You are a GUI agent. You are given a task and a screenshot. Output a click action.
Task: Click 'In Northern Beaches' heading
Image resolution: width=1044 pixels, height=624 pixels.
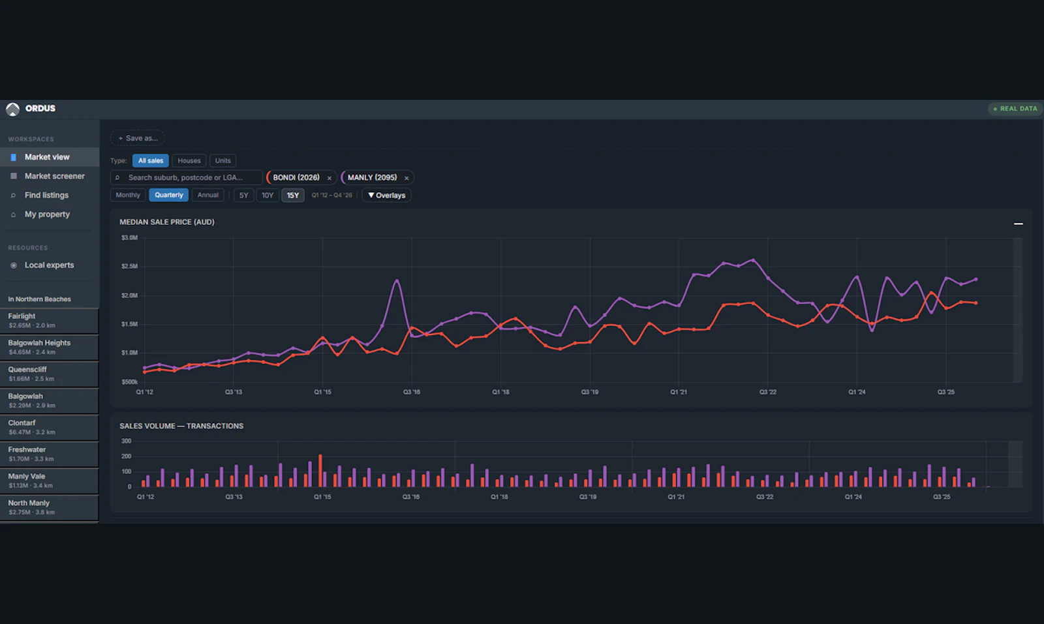pos(39,299)
